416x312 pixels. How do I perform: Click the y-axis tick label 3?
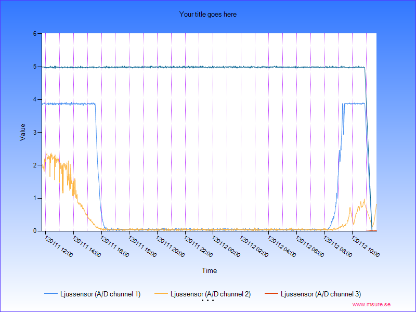(34, 132)
